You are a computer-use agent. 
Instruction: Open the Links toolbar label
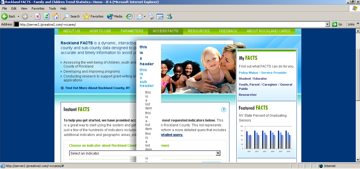(x=351, y=24)
